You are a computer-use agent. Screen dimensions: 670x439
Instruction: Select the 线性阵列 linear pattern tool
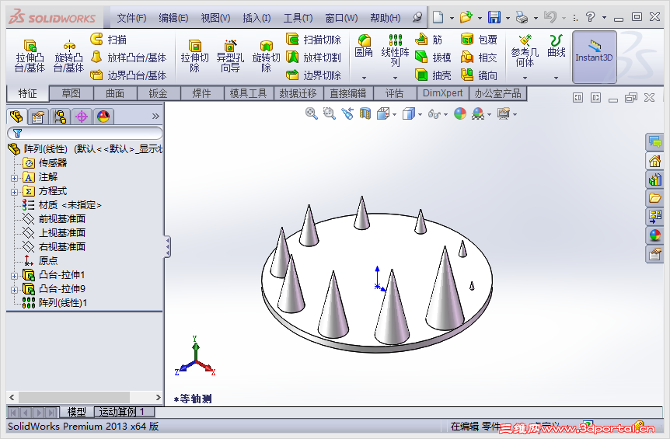396,51
